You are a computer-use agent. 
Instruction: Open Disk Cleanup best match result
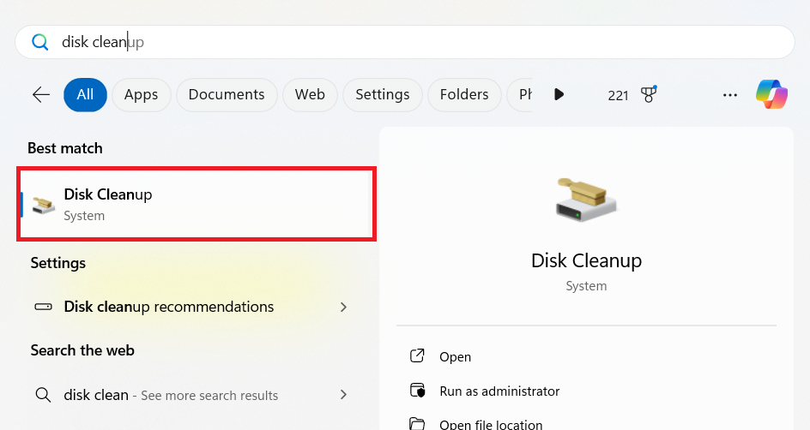196,204
